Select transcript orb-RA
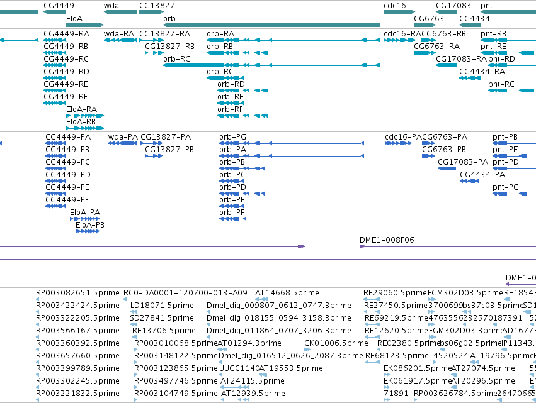The image size is (536, 403). 220,34
